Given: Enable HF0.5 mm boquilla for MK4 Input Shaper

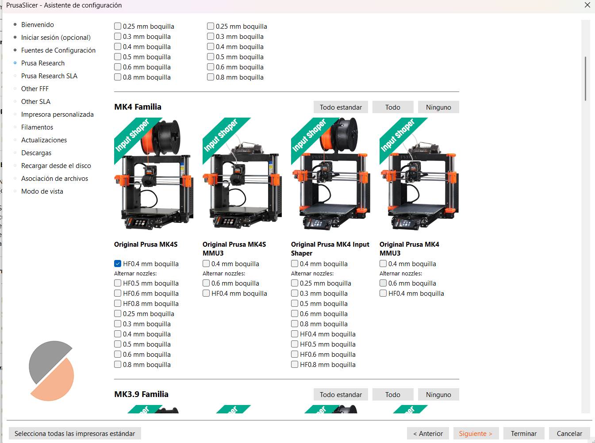Looking at the screenshot, I should (x=295, y=344).
